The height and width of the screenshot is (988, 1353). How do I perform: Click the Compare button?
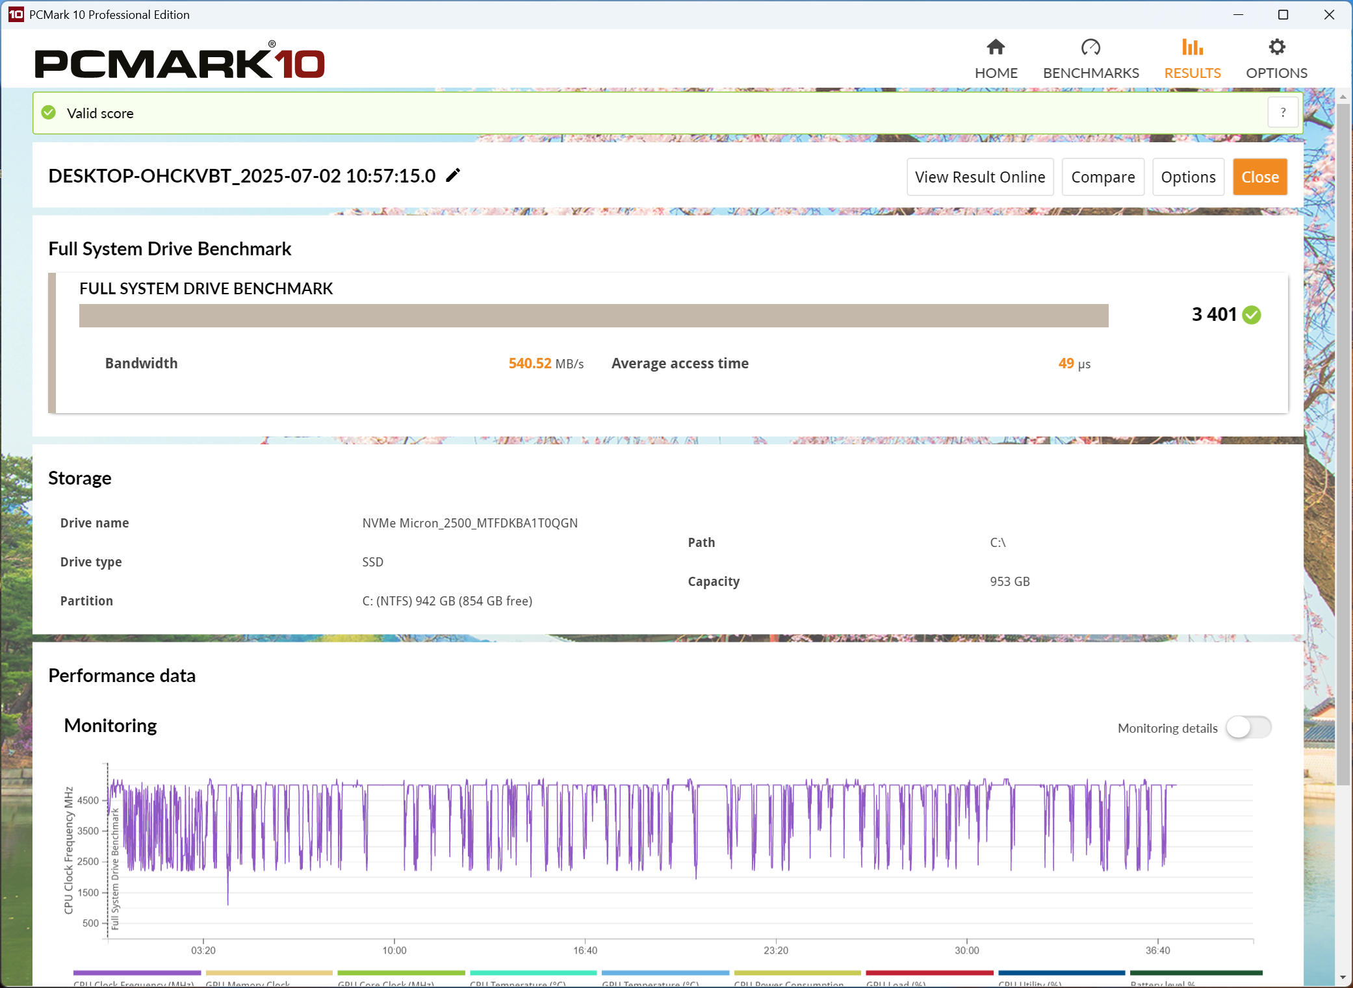point(1103,177)
